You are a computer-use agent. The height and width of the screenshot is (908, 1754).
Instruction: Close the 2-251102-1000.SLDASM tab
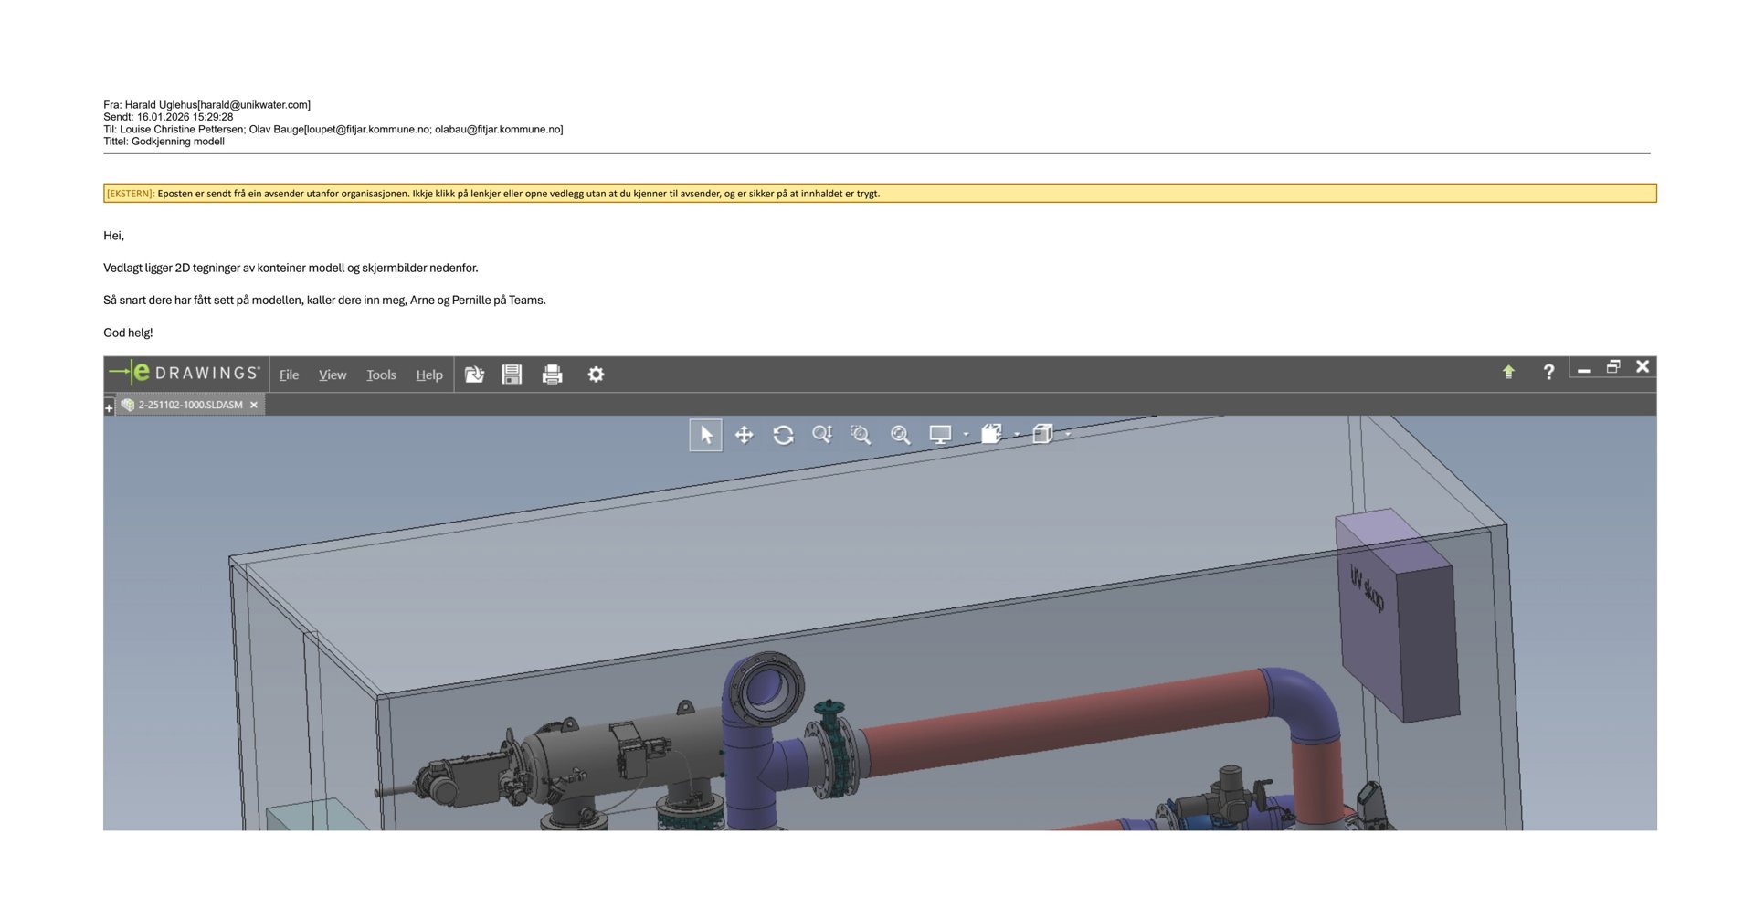tap(253, 404)
